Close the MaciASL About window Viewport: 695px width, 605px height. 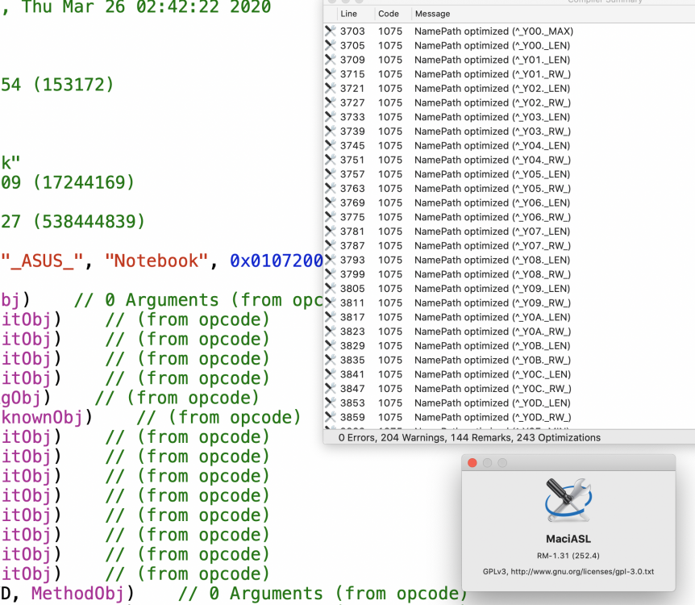[x=472, y=463]
